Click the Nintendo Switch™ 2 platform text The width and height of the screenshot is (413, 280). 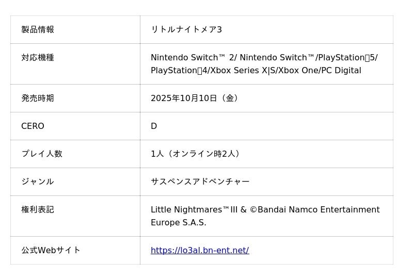pyautogui.click(x=191, y=58)
